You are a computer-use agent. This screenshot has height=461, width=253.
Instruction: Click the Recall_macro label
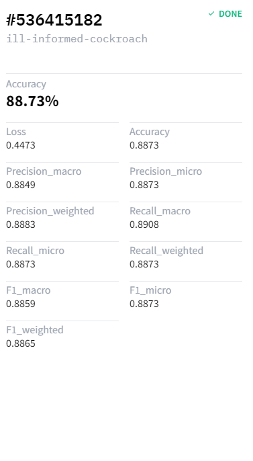pyautogui.click(x=160, y=211)
